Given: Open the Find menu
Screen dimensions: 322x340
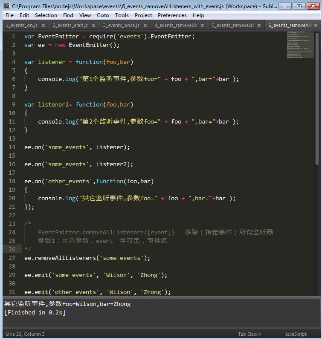Looking at the screenshot, I should [68, 15].
